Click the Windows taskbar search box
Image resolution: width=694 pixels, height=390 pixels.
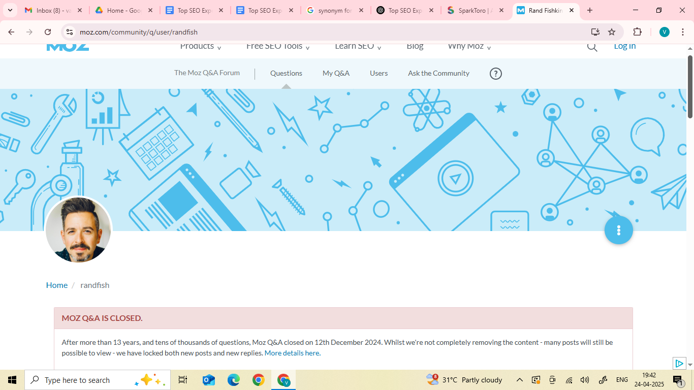pos(98,380)
